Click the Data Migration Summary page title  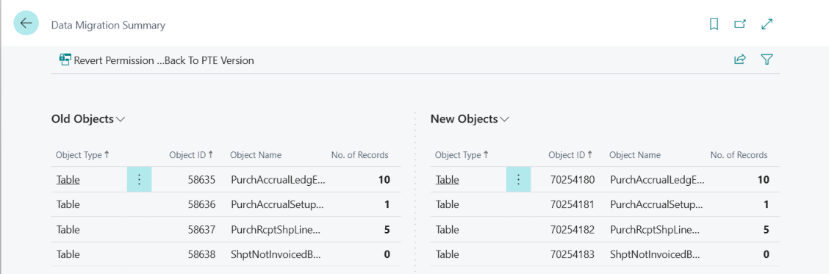point(108,25)
